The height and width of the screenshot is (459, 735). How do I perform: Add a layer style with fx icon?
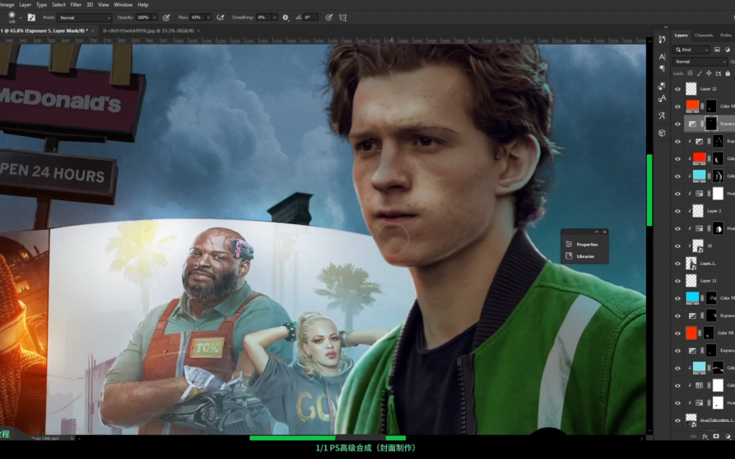705,437
